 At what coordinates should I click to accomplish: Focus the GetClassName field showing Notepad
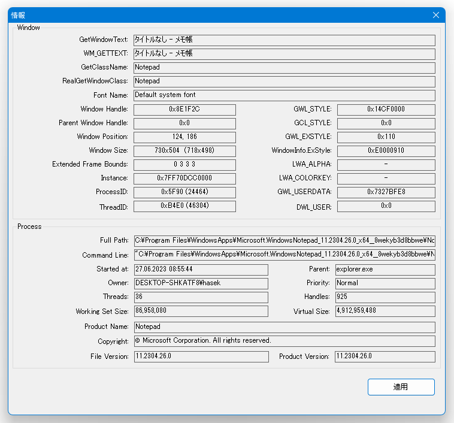click(284, 68)
